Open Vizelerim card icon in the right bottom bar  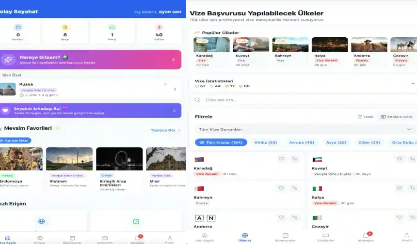pyautogui.click(x=325, y=236)
